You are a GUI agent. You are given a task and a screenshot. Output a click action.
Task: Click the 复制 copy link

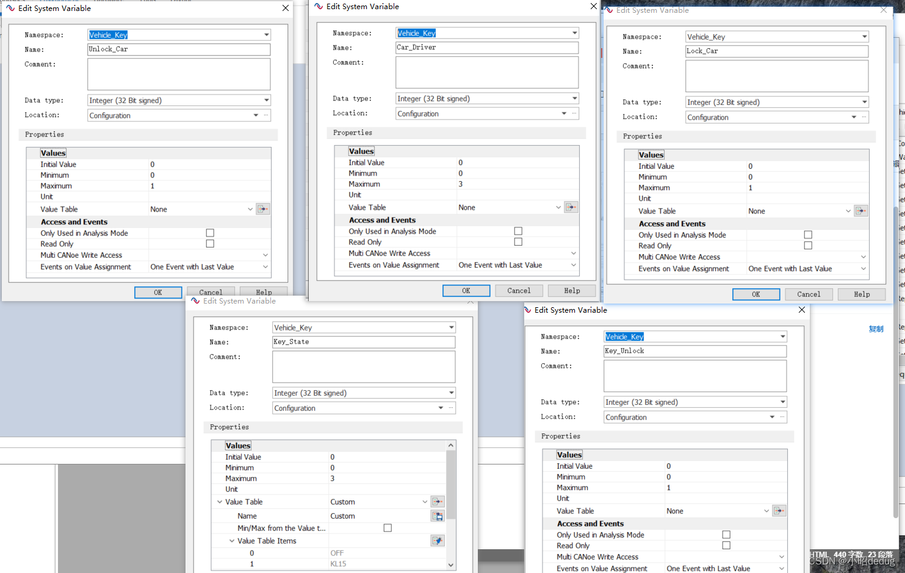[x=876, y=329]
